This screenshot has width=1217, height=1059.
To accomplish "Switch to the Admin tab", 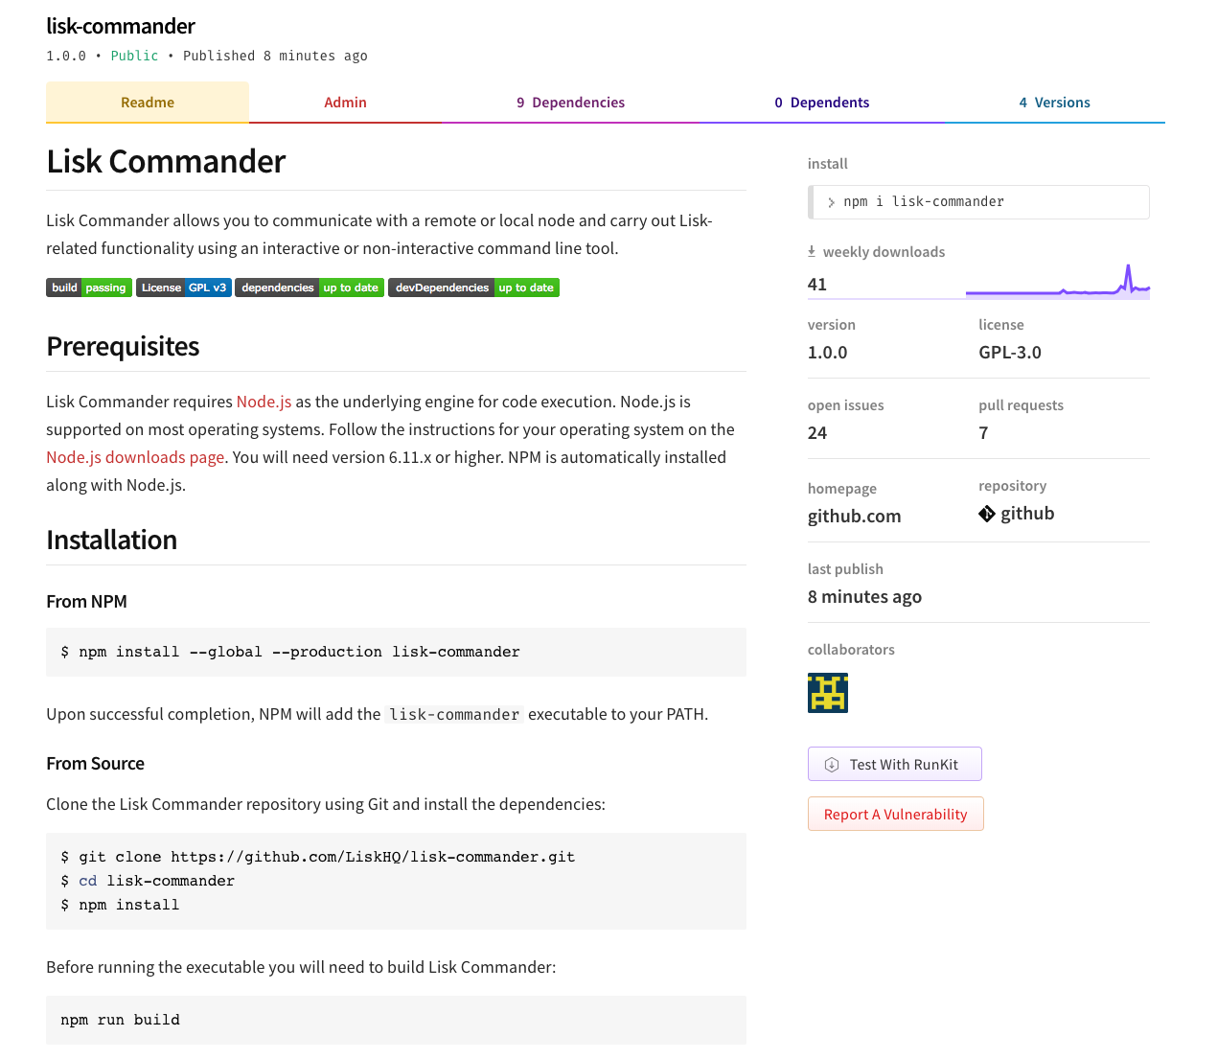I will tap(345, 103).
